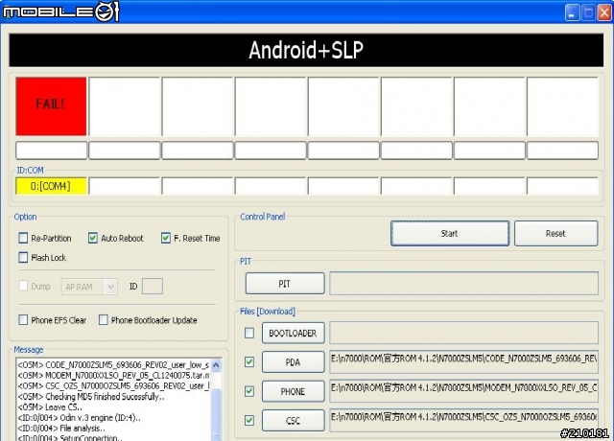The height and width of the screenshot is (441, 614).
Task: Pick a PHONE modem file
Action: point(293,392)
